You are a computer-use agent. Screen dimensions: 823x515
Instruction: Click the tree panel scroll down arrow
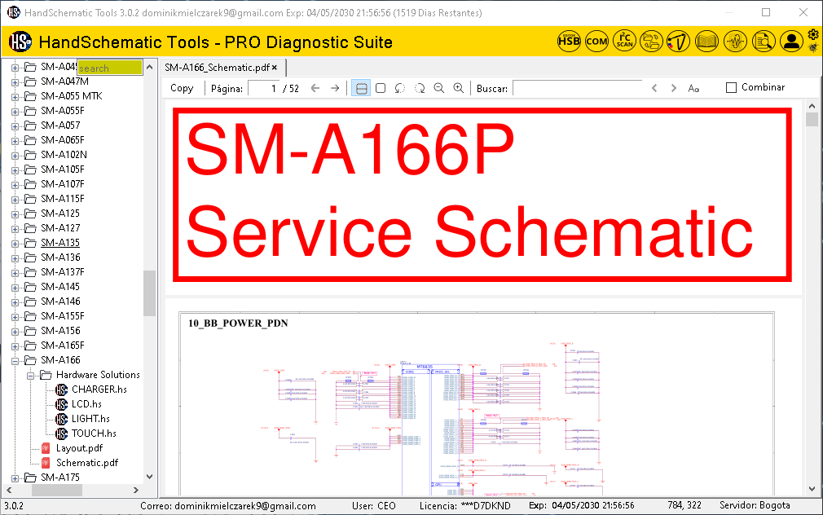click(150, 477)
